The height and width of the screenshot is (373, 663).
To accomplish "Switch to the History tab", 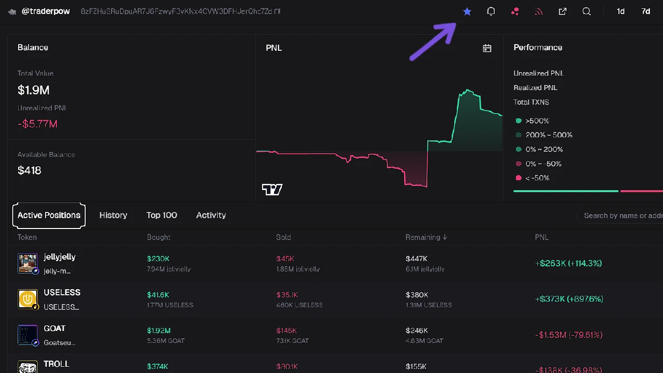I will click(113, 215).
